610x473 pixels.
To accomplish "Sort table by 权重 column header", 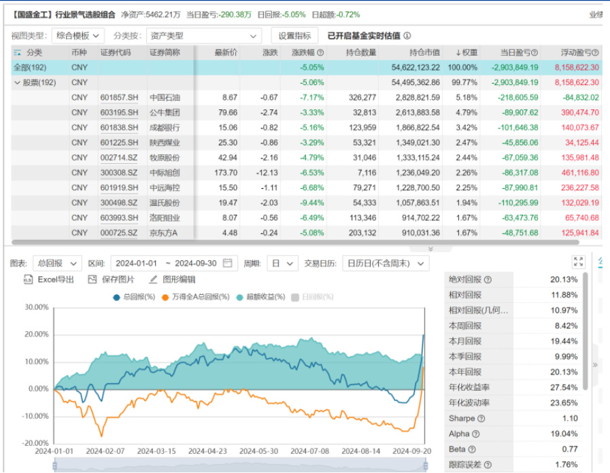I will coord(467,53).
